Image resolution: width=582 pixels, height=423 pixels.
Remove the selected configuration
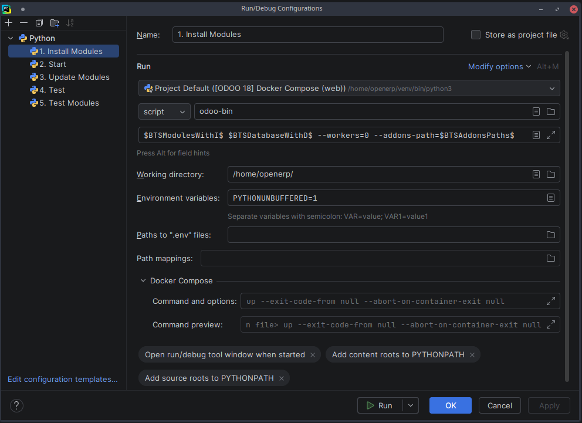click(x=23, y=23)
